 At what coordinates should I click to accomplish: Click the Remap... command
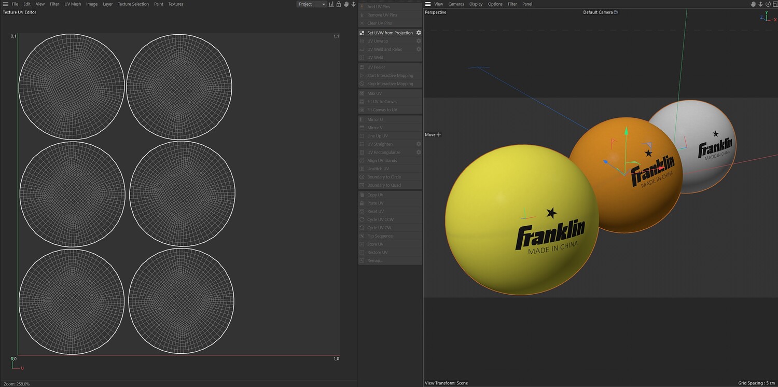[x=390, y=260]
